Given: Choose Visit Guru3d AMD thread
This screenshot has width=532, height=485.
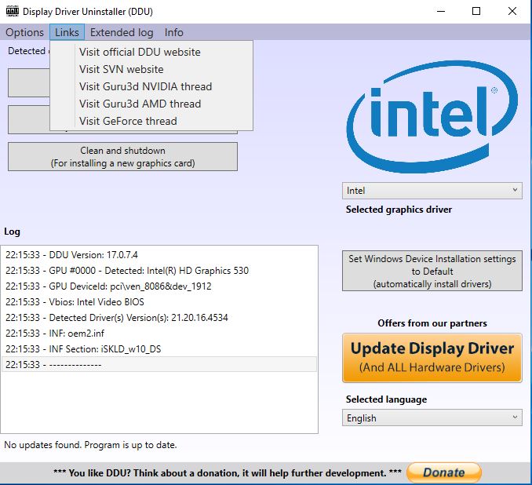Looking at the screenshot, I should (151, 104).
